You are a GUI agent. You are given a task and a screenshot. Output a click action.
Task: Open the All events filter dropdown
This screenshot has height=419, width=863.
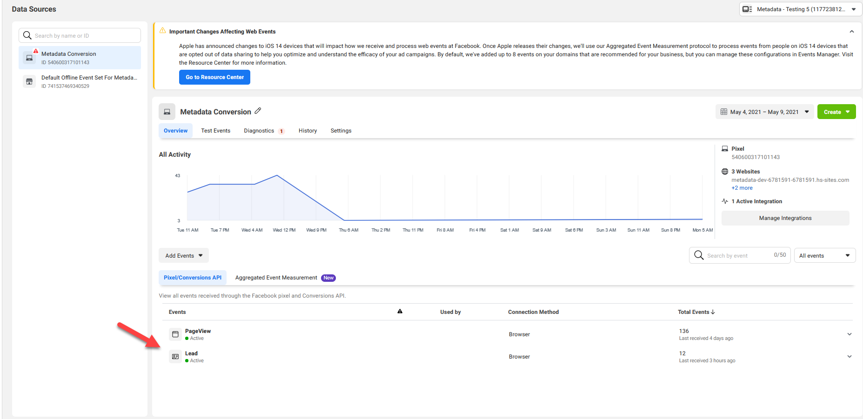point(824,256)
